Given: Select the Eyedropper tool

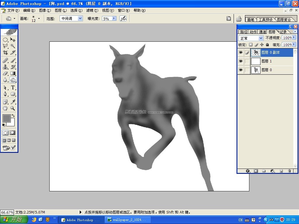Looking at the screenshot, I should (13, 102).
